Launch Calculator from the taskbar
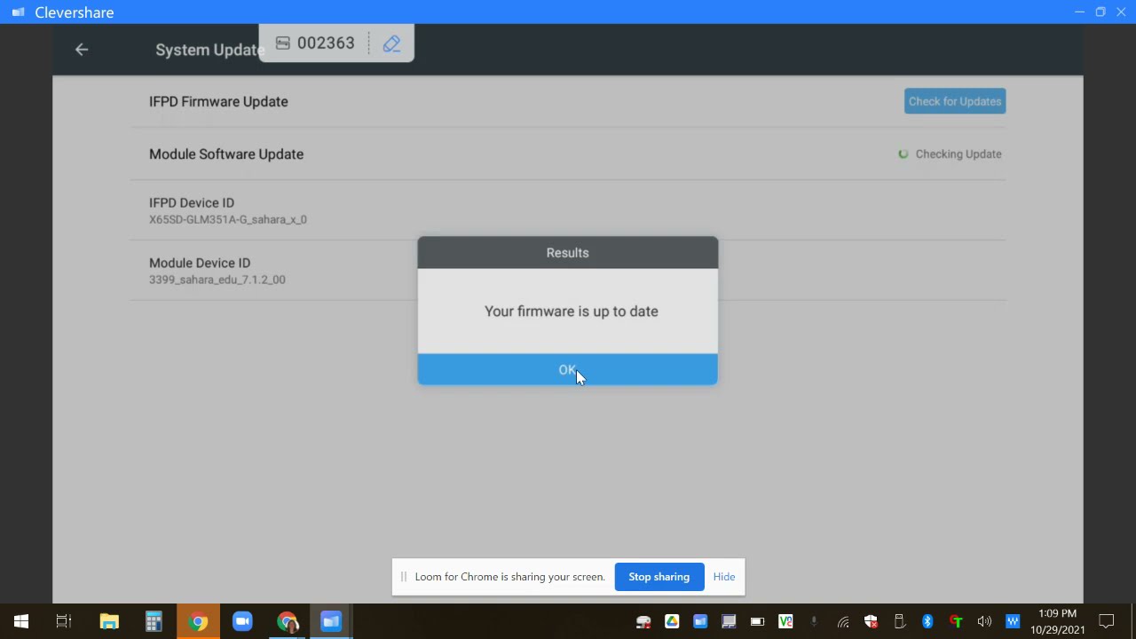1136x639 pixels. 154,621
